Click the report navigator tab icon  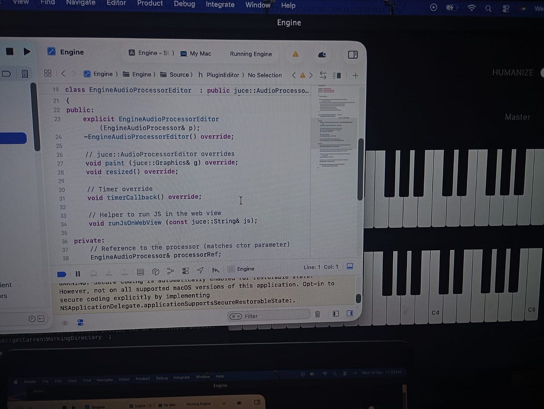click(x=25, y=74)
